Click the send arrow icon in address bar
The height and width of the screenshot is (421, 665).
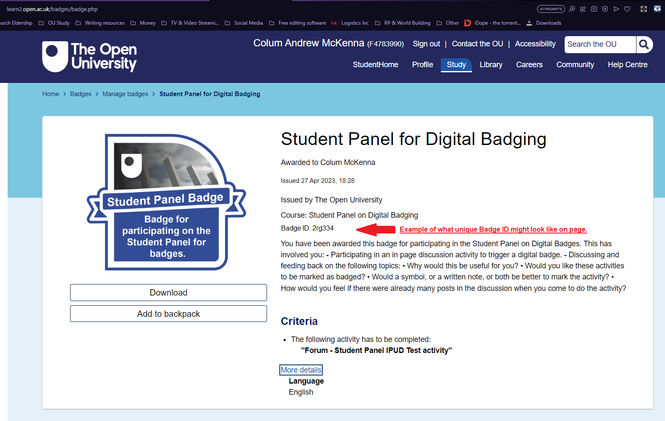click(x=616, y=9)
